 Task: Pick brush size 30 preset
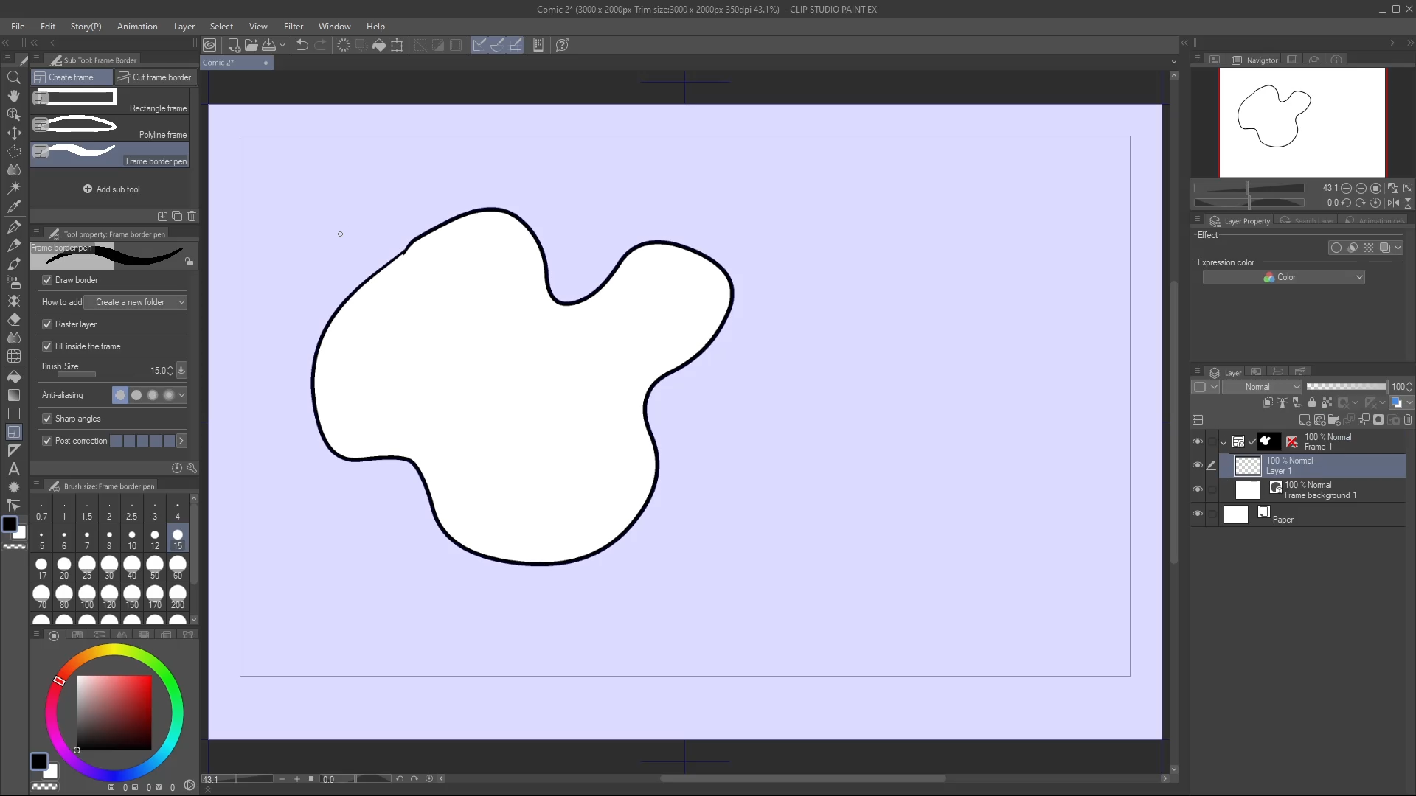tap(109, 568)
